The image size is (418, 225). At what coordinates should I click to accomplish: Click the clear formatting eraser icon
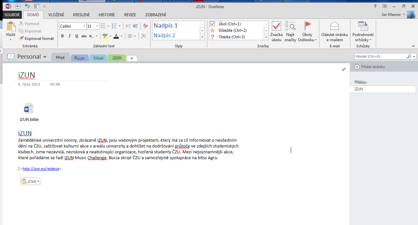[145, 26]
